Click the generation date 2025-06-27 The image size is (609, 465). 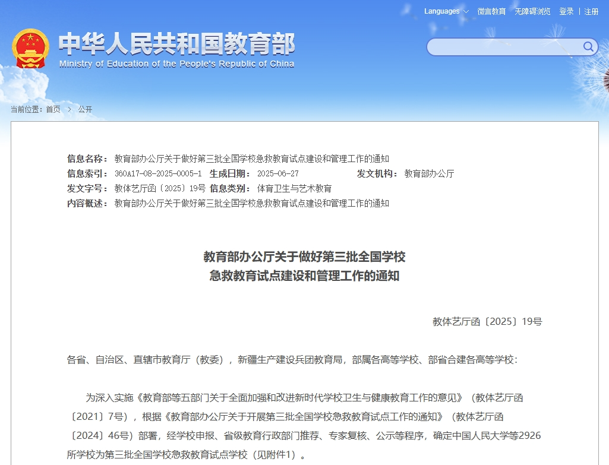point(277,173)
